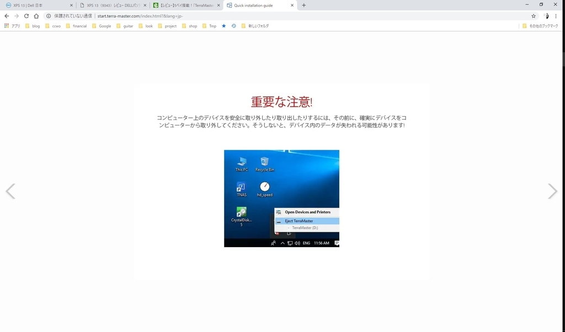Open その他のブックマーク folder
This screenshot has width=565, height=332.
pos(540,26)
